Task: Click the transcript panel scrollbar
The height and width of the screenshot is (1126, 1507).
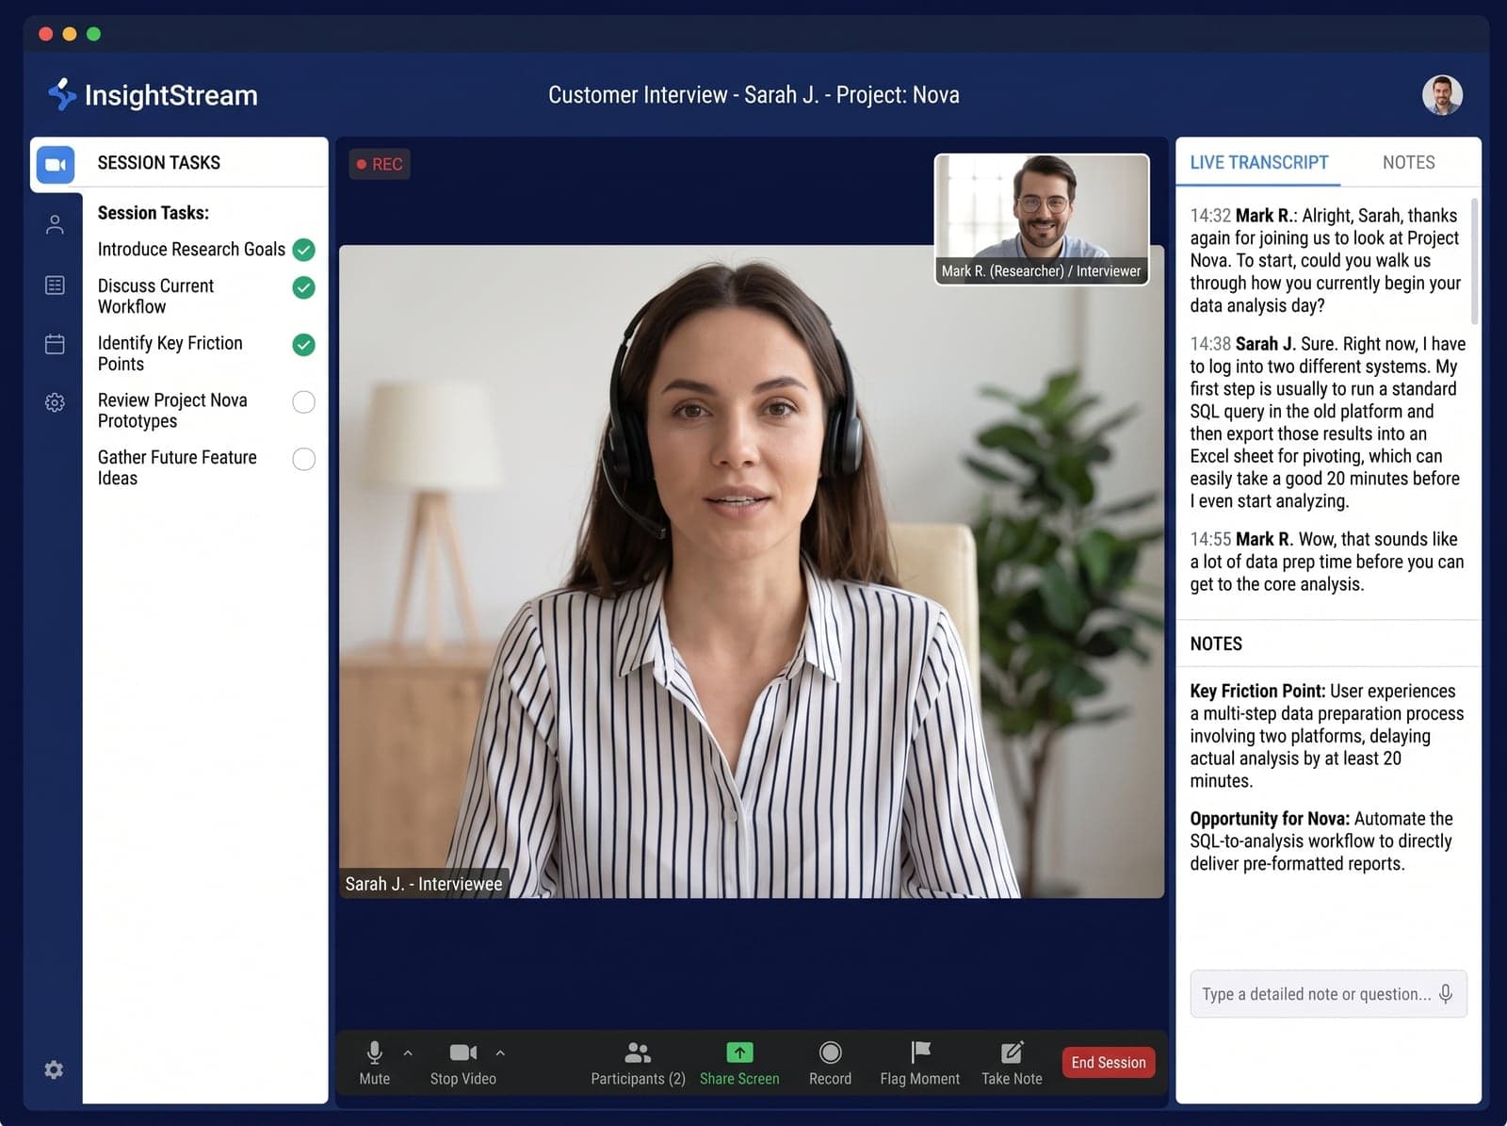Action: (x=1474, y=262)
